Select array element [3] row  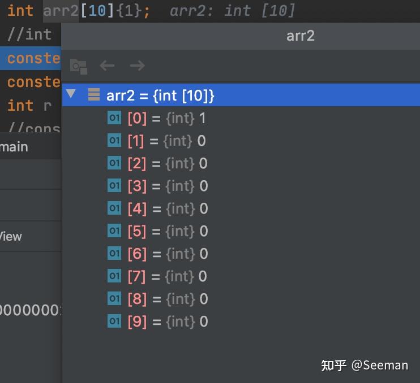coord(241,186)
